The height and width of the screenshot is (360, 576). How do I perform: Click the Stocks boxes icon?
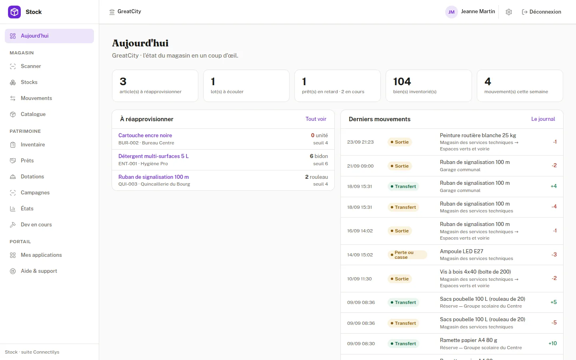(13, 82)
